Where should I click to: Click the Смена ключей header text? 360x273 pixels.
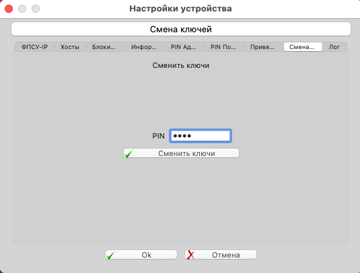click(x=181, y=30)
